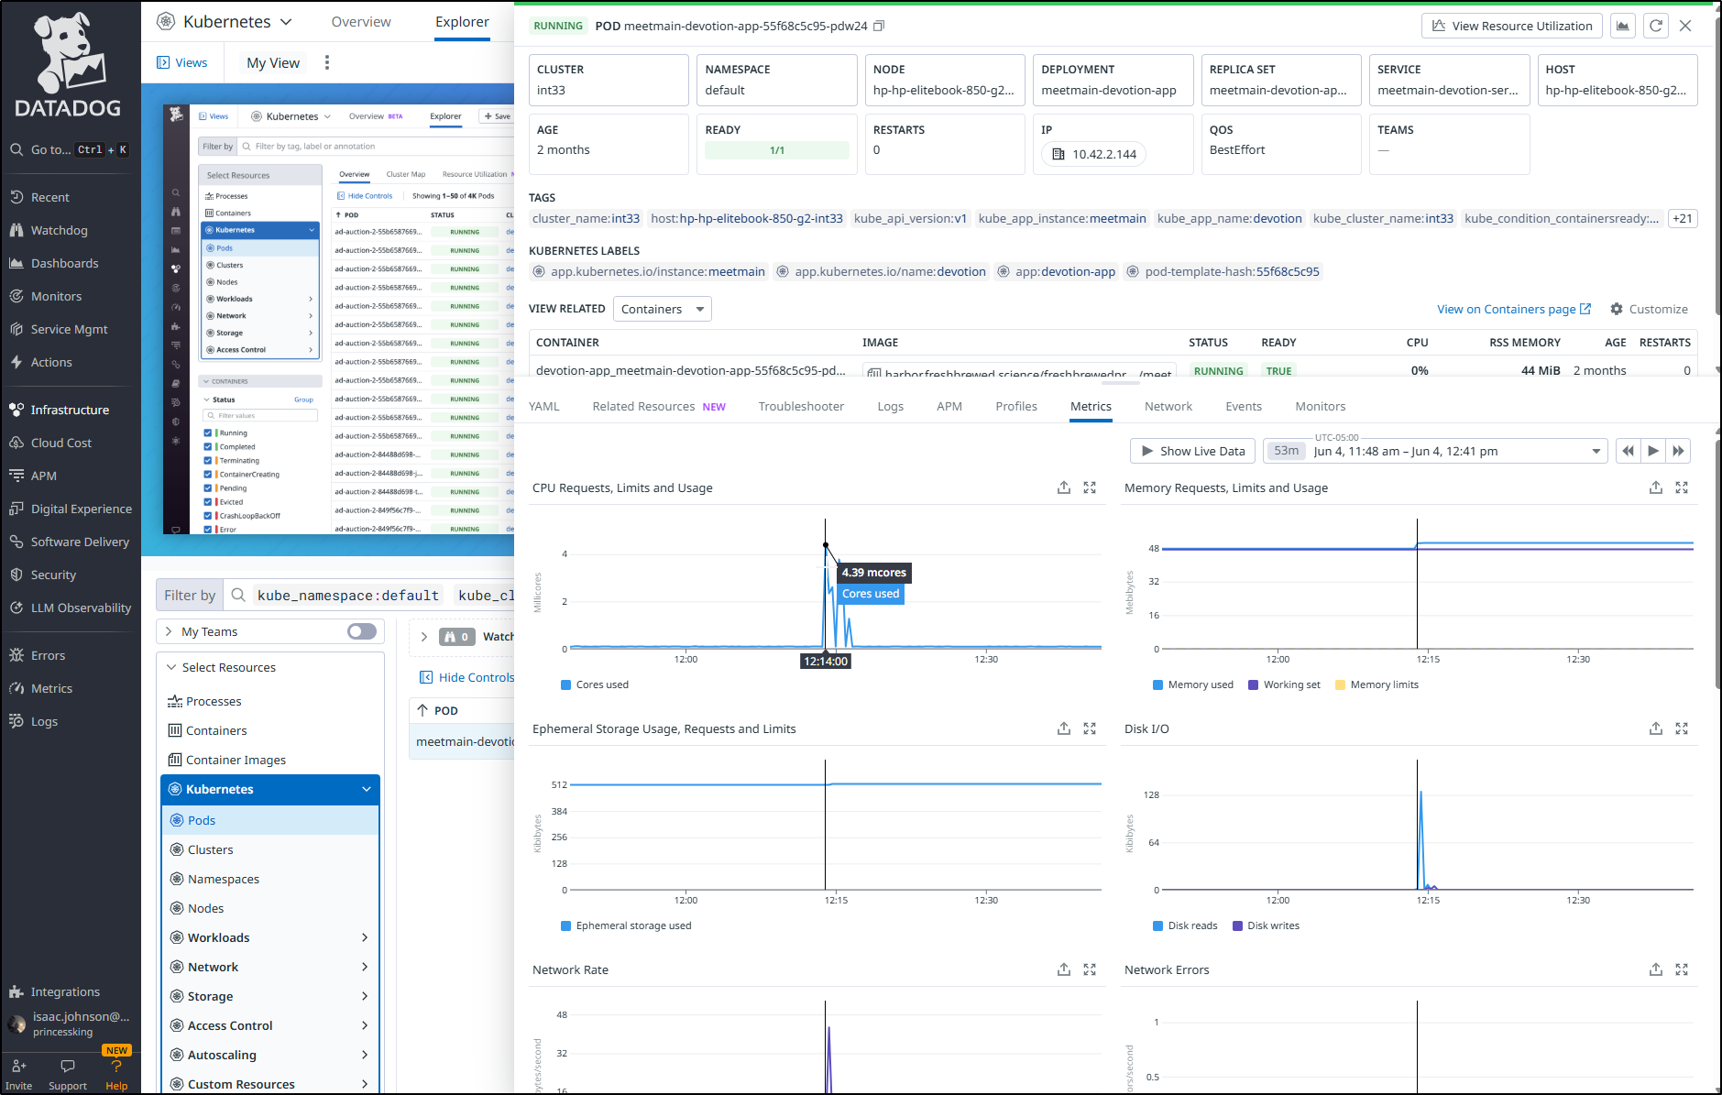Switch to the Troubleshooter tab
Image resolution: width=1722 pixels, height=1095 pixels.
tap(801, 406)
